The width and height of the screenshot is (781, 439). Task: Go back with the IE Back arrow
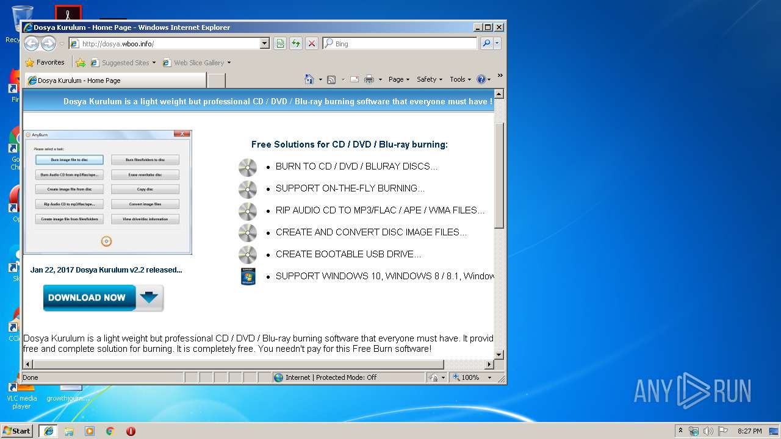(x=31, y=43)
